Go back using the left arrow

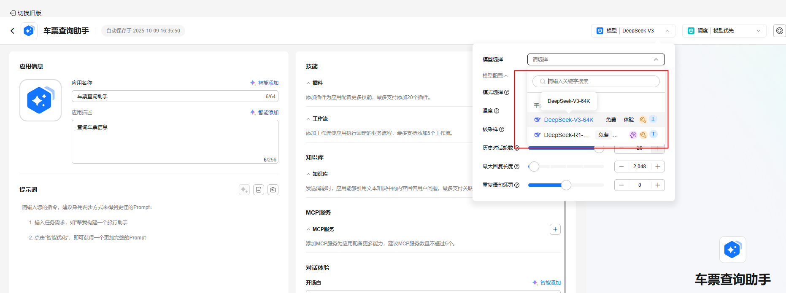click(12, 31)
